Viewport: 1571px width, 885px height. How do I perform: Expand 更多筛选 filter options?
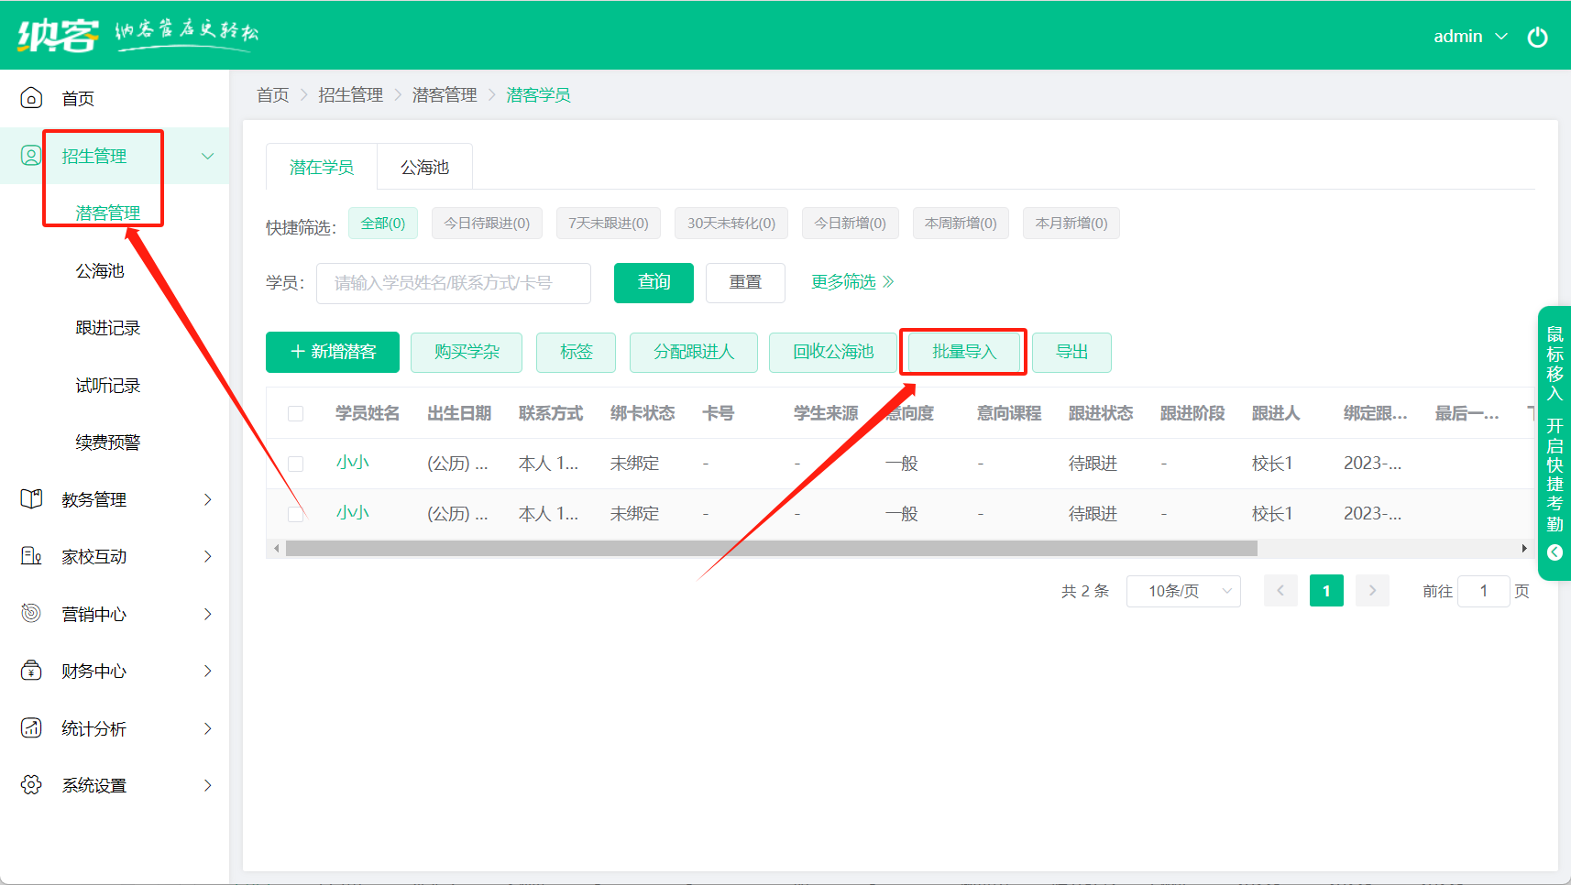(851, 282)
